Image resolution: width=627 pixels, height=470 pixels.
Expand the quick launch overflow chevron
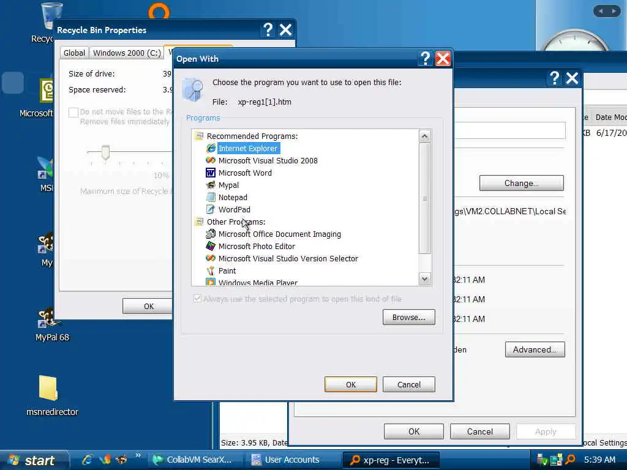[138, 455]
